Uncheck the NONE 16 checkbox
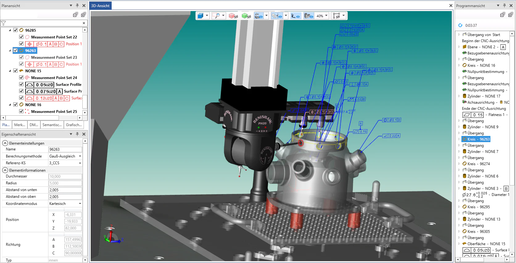 pyautogui.click(x=15, y=105)
